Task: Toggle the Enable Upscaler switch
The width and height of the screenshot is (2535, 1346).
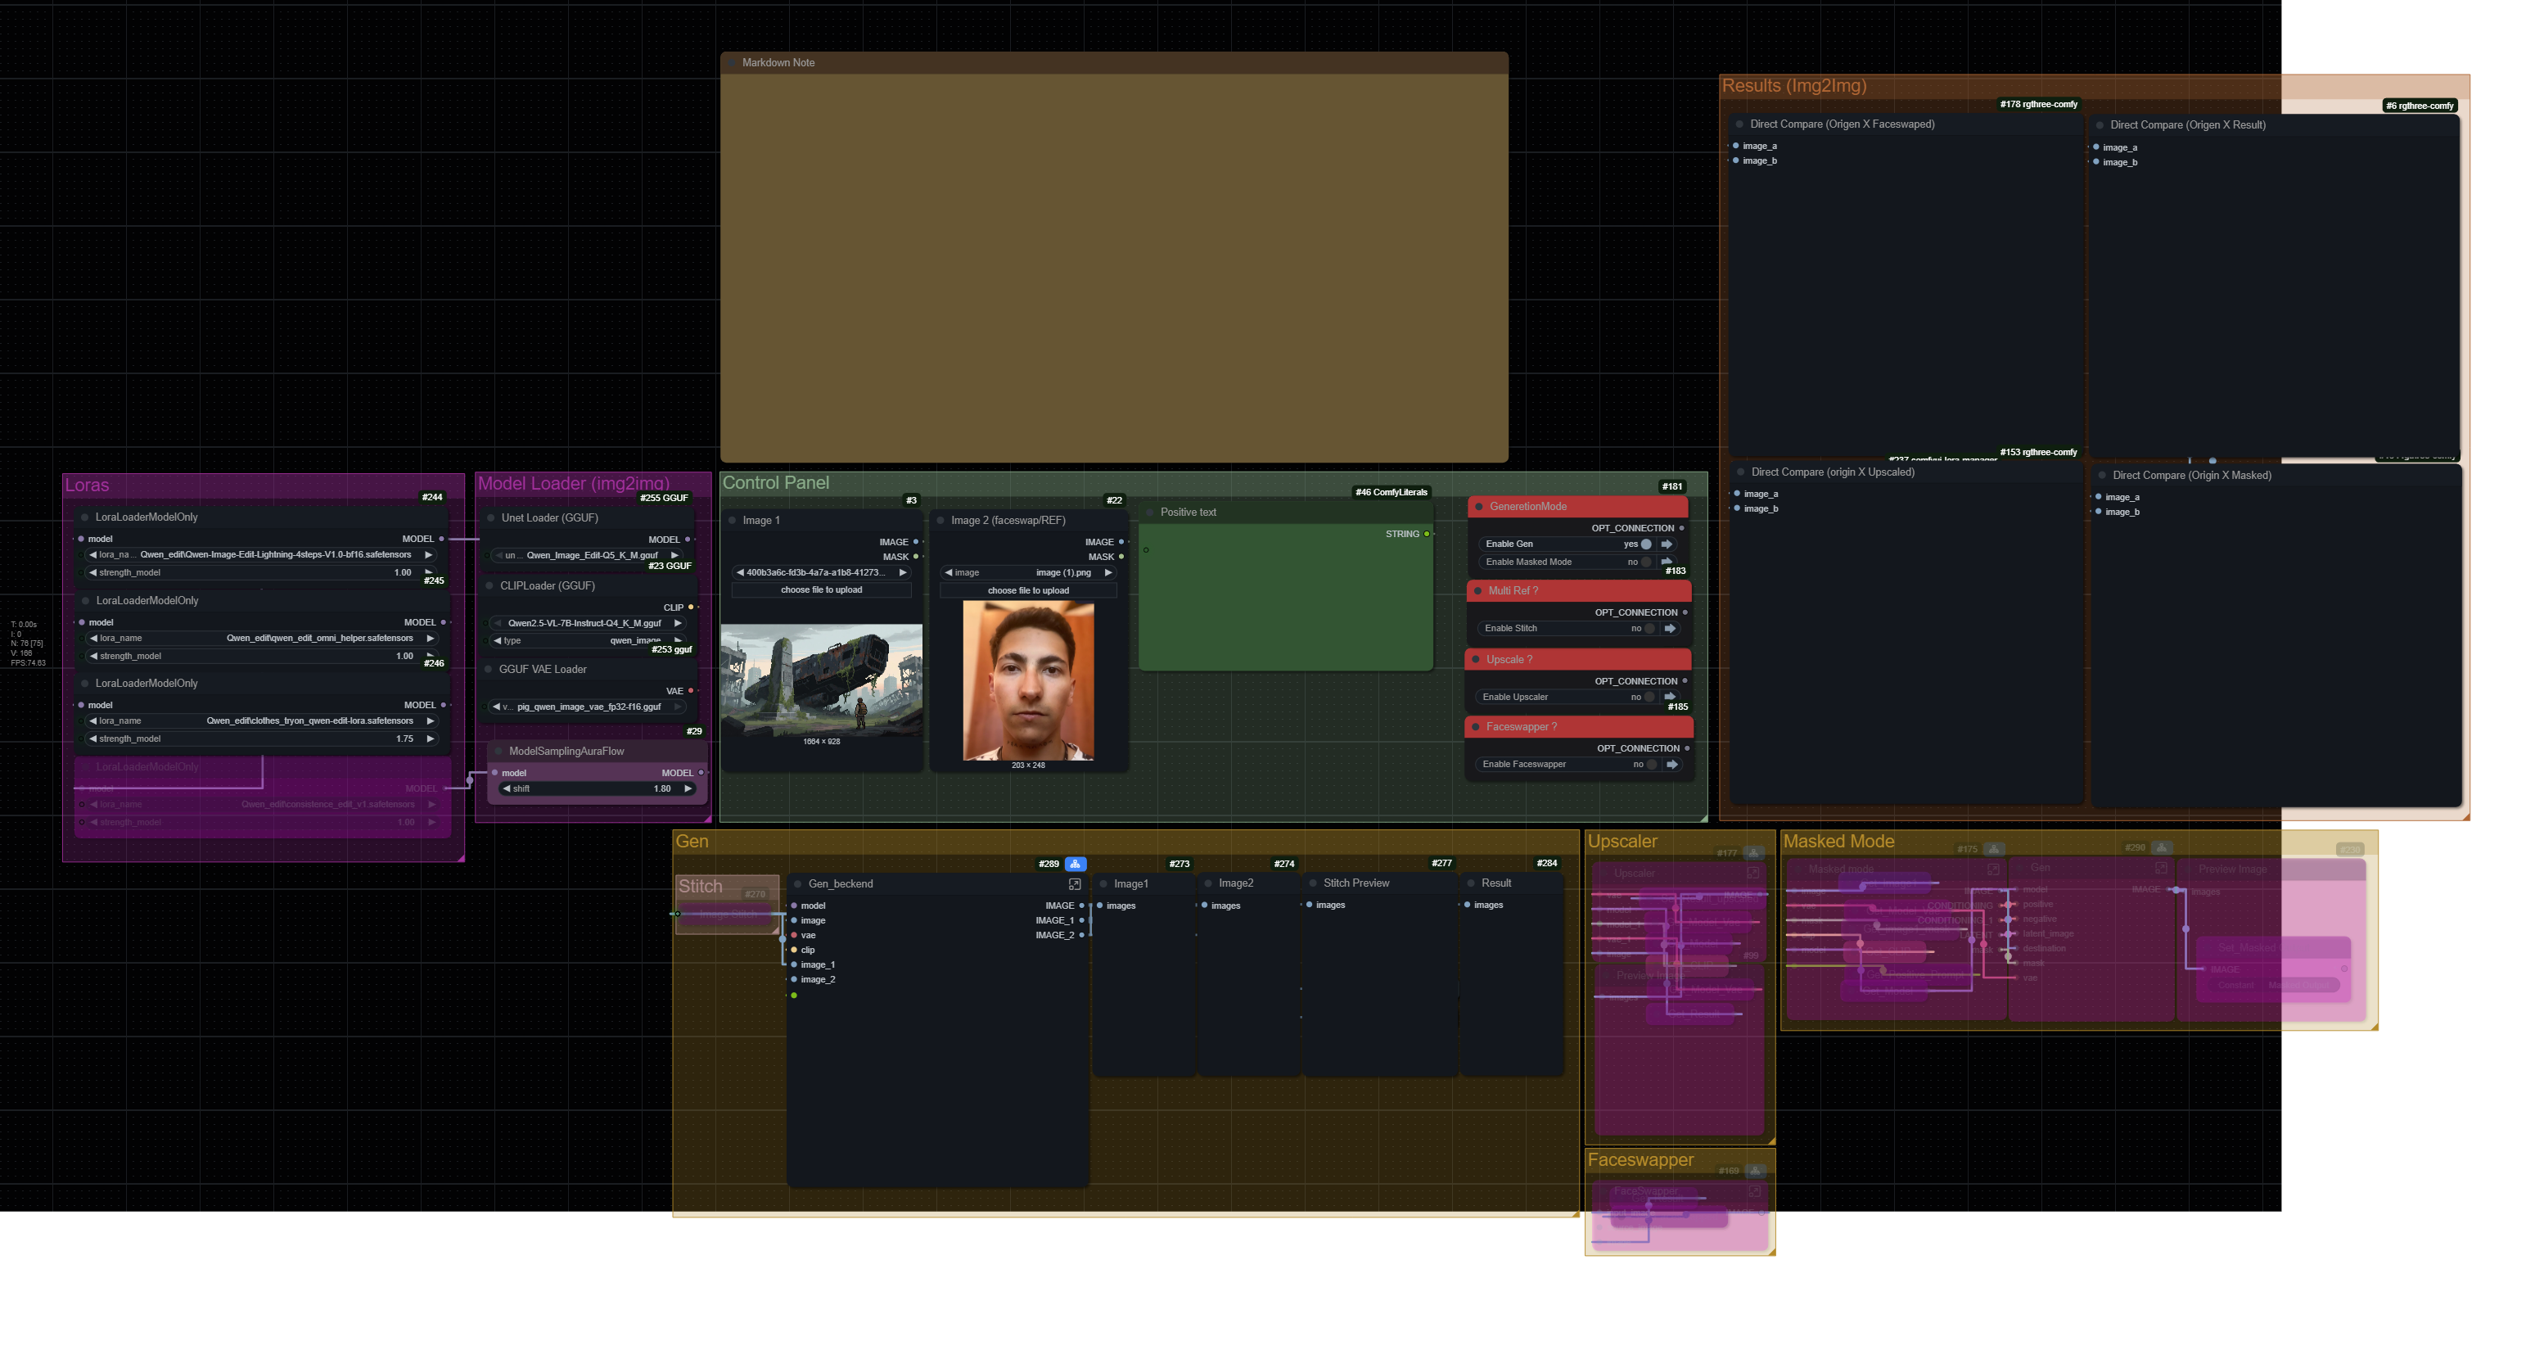Action: click(1649, 697)
